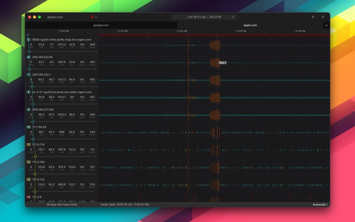Jump to the timeline end arrow
355x222 pixels.
323,17
